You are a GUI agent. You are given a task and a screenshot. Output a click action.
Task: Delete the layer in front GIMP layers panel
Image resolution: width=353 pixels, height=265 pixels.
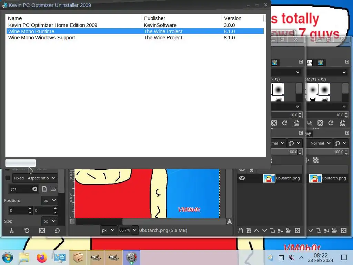coord(297,230)
